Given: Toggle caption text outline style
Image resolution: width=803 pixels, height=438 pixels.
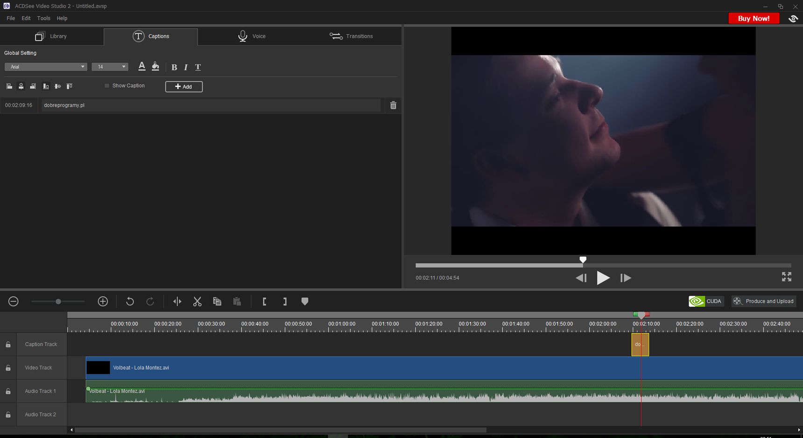Looking at the screenshot, I should 198,67.
